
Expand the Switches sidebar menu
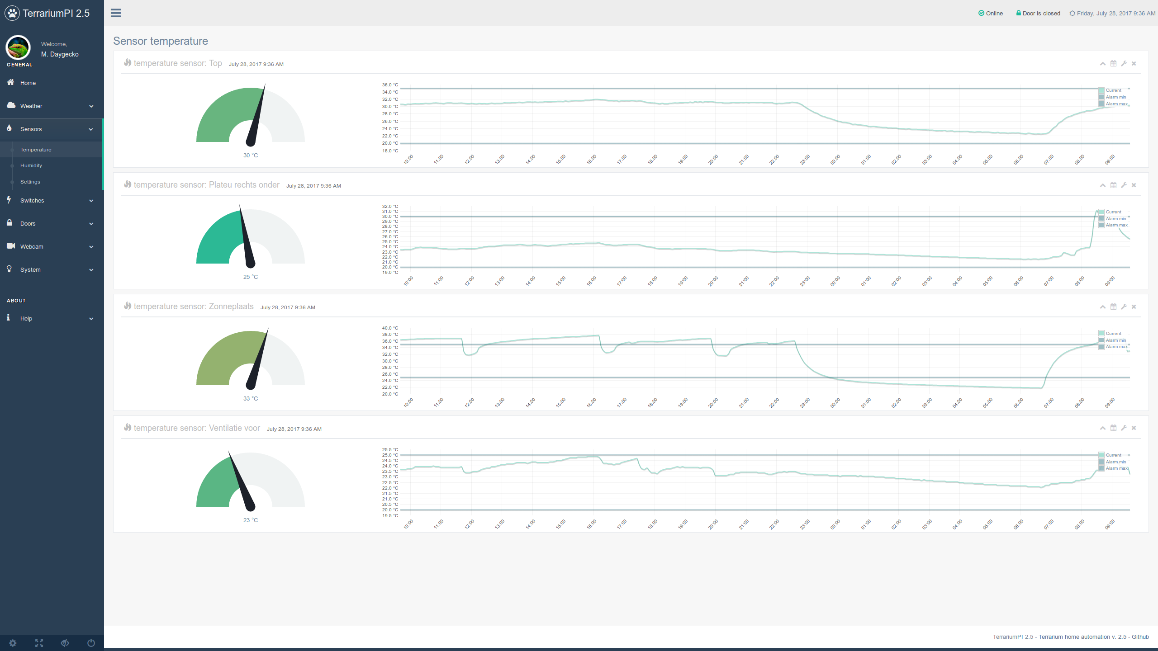tap(51, 201)
